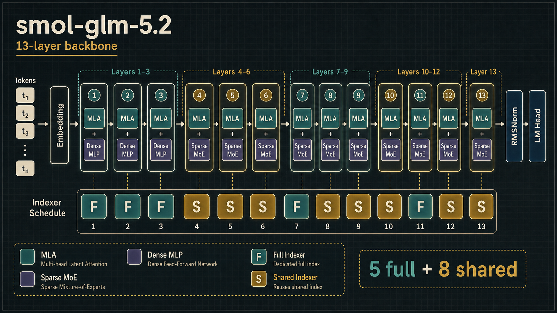557x313 pixels.
Task: Click the MLA block in layer 9
Action: coord(358,118)
